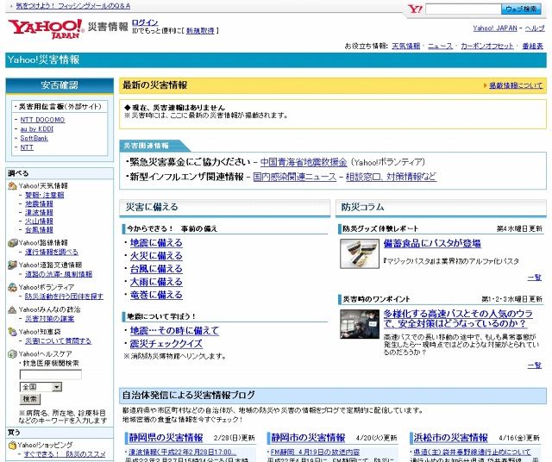552x462 pixels.
Task: Open the pasta emergency food thumbnail
Action: pyautogui.click(x=360, y=253)
